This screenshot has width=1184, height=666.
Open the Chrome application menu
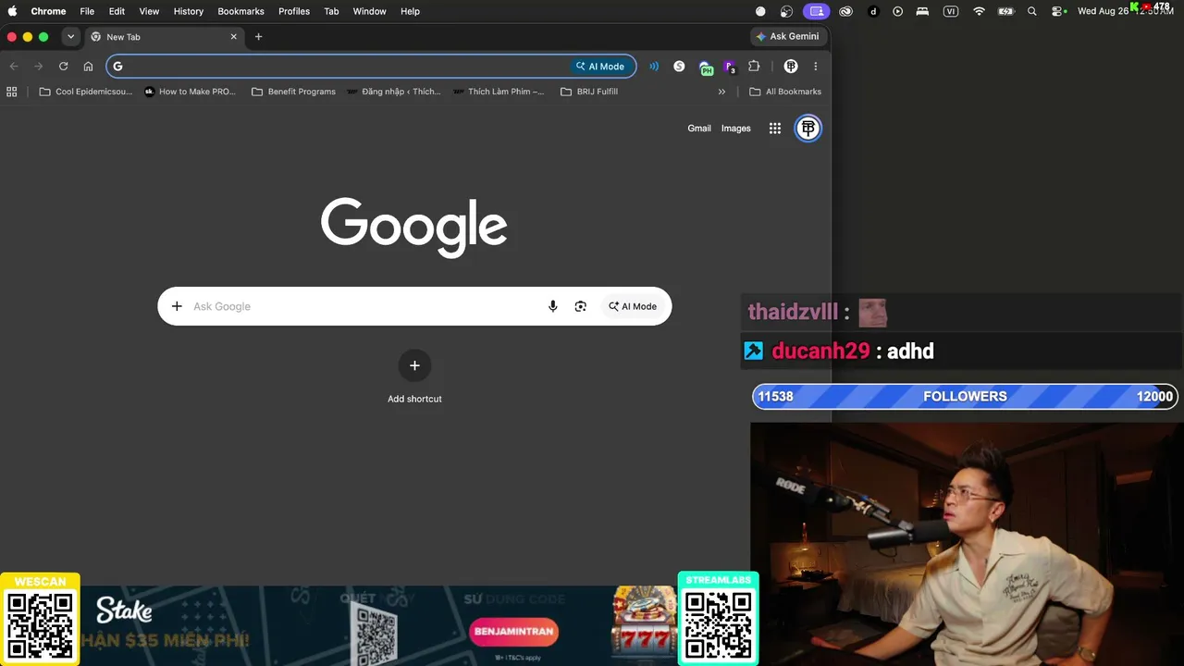(48, 11)
